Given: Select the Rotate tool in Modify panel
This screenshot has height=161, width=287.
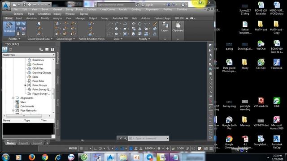Looking at the screenshot, I should click(139, 24).
